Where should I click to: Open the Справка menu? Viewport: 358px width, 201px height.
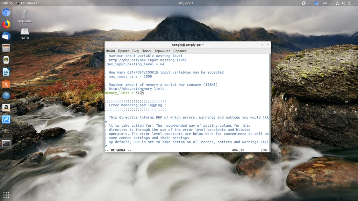pos(180,51)
